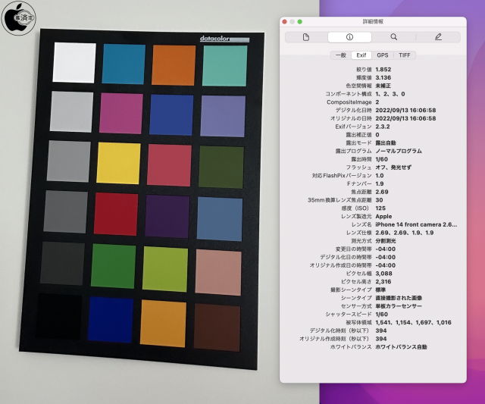
Task: Click the ノーマルプログラム value
Action: tap(399, 151)
